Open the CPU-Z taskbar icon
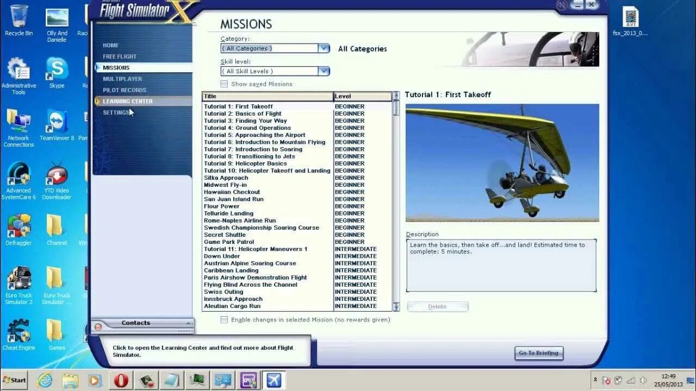 [x=248, y=380]
